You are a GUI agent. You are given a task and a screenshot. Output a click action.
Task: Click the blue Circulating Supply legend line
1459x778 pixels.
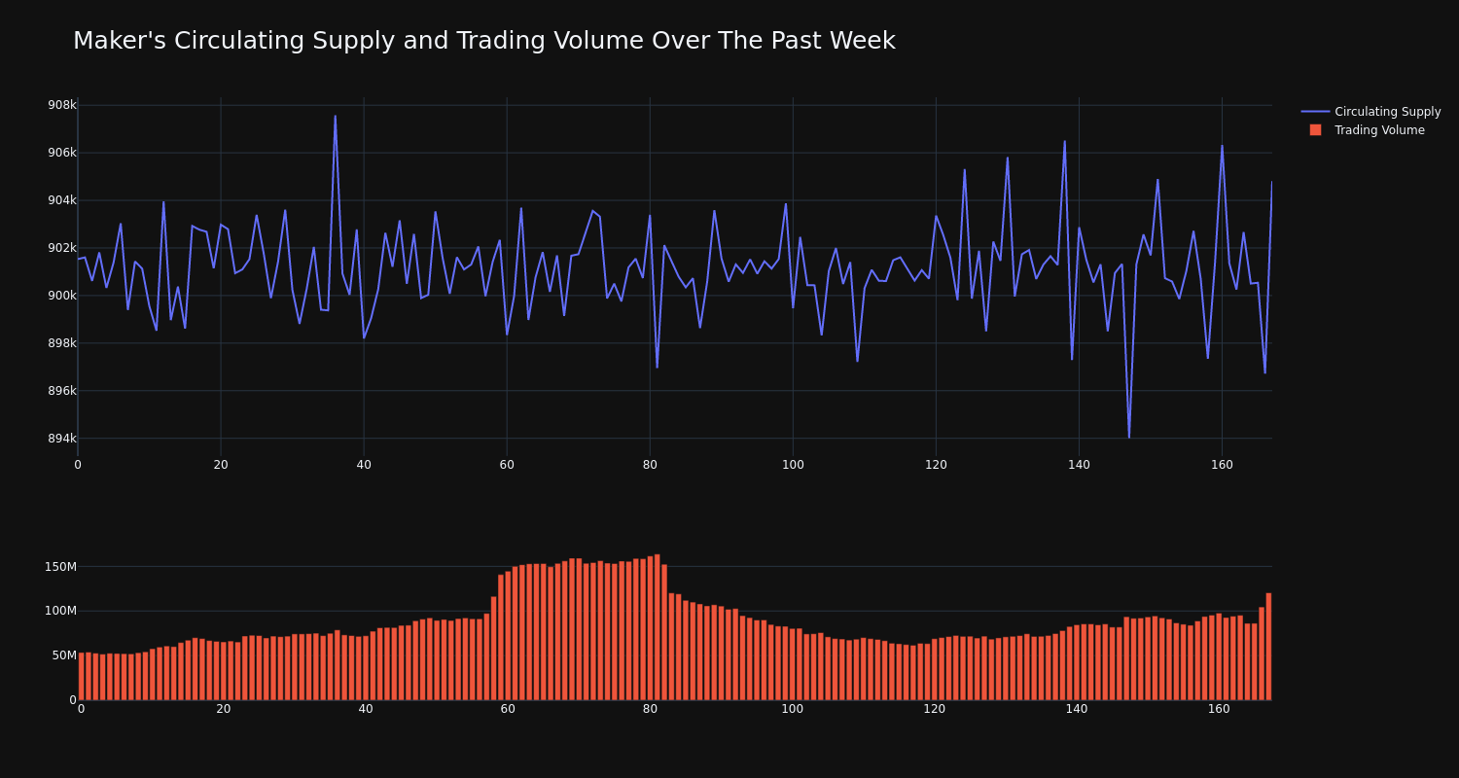[1315, 112]
